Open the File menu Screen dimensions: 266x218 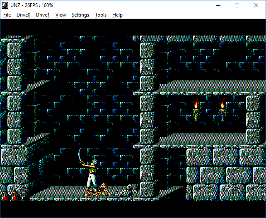click(7, 15)
